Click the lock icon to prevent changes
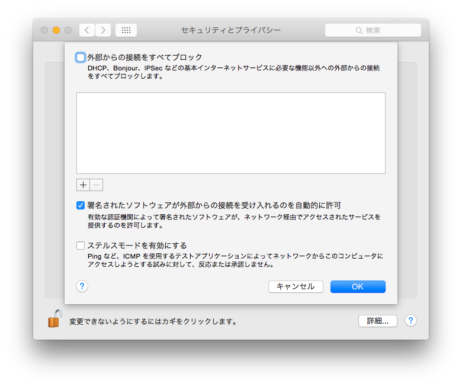Image resolution: width=462 pixels, height=387 pixels. click(55, 318)
